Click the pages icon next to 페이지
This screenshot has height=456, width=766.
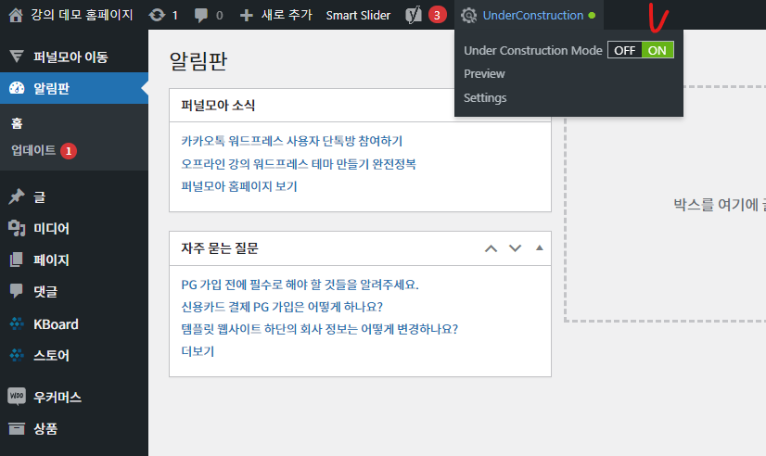[x=17, y=260]
